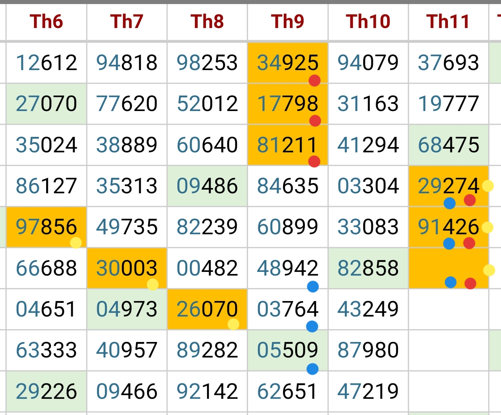This screenshot has width=501, height=415.
Task: Click the blue dot under 48942
Action: point(313,286)
